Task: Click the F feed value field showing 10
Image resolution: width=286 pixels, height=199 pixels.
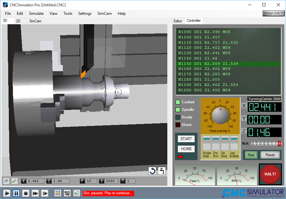Action: (x=91, y=181)
